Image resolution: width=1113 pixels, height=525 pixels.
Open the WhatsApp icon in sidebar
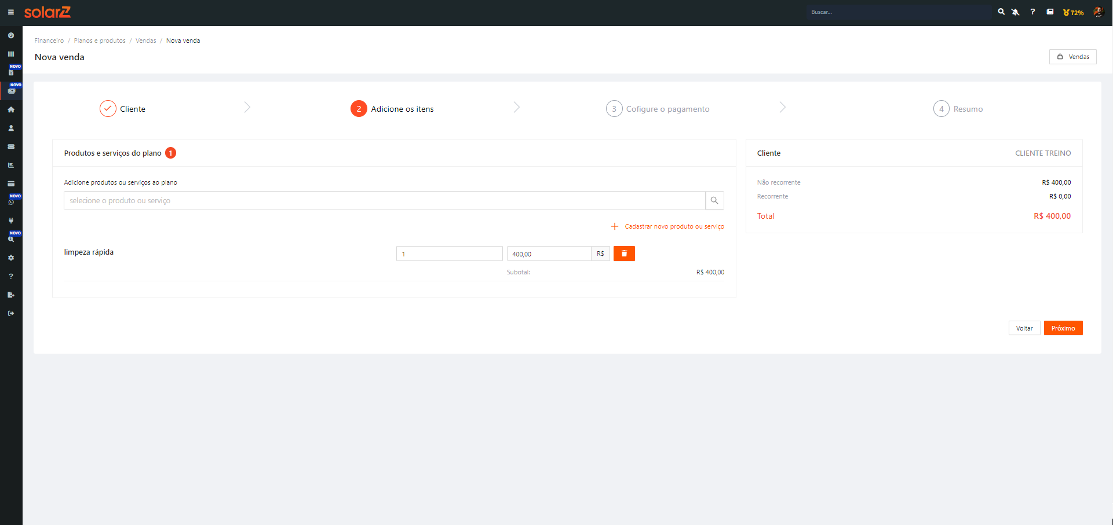[11, 202]
